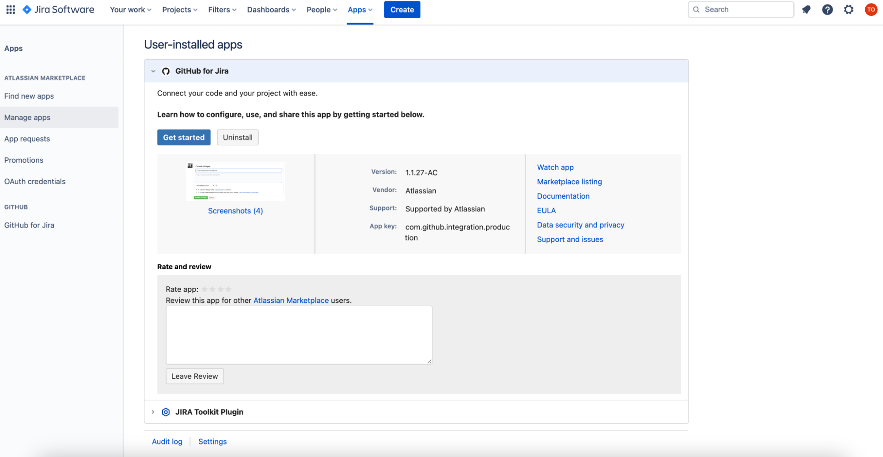Click the Uninstall button

point(238,137)
